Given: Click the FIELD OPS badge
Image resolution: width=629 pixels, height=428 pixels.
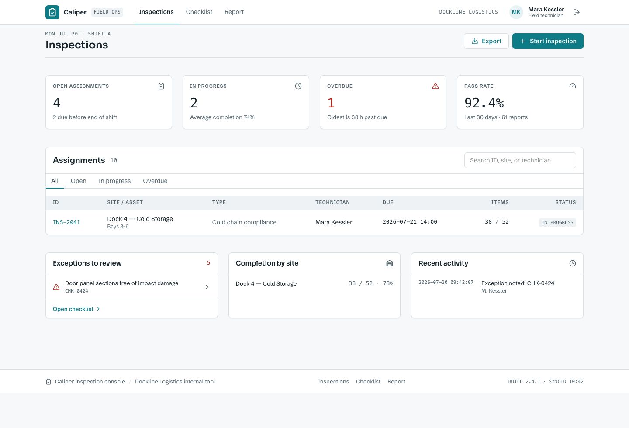Looking at the screenshot, I should 107,12.
